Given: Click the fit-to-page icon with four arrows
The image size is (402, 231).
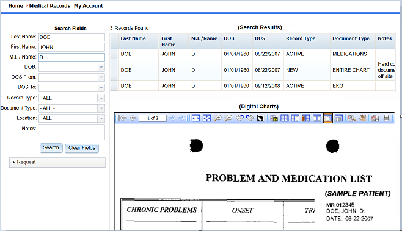Looking at the screenshot, I should point(206,118).
